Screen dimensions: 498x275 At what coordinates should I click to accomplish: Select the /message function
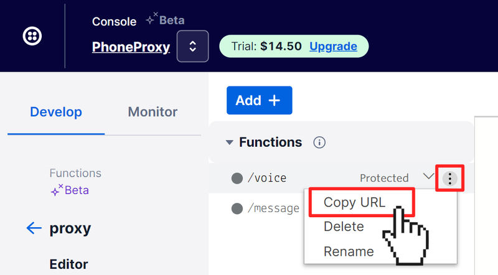tap(273, 208)
